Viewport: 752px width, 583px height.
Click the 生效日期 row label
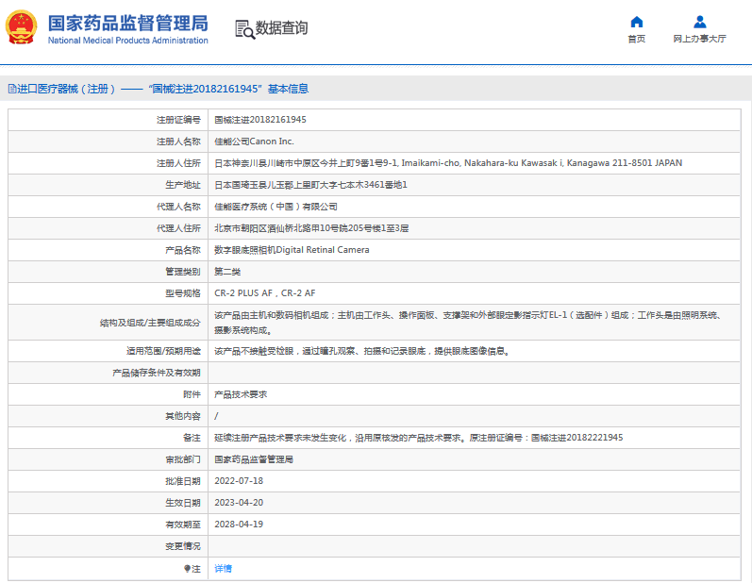pyautogui.click(x=183, y=503)
